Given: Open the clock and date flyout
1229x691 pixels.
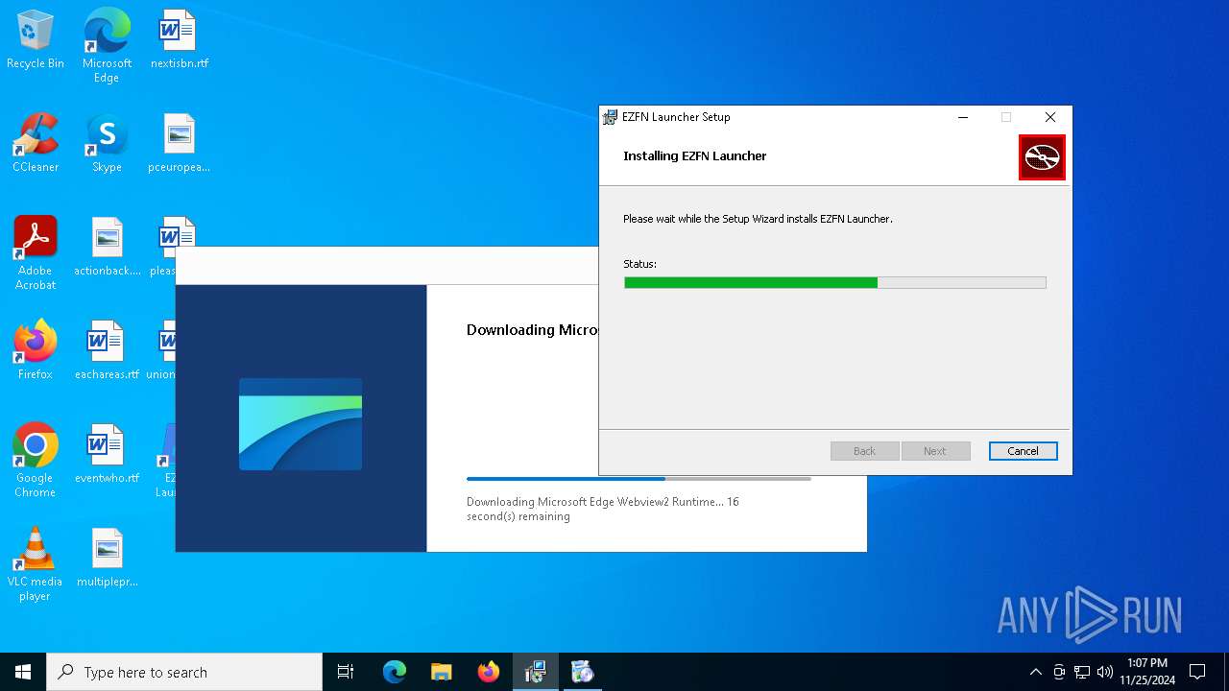Looking at the screenshot, I should [1147, 672].
